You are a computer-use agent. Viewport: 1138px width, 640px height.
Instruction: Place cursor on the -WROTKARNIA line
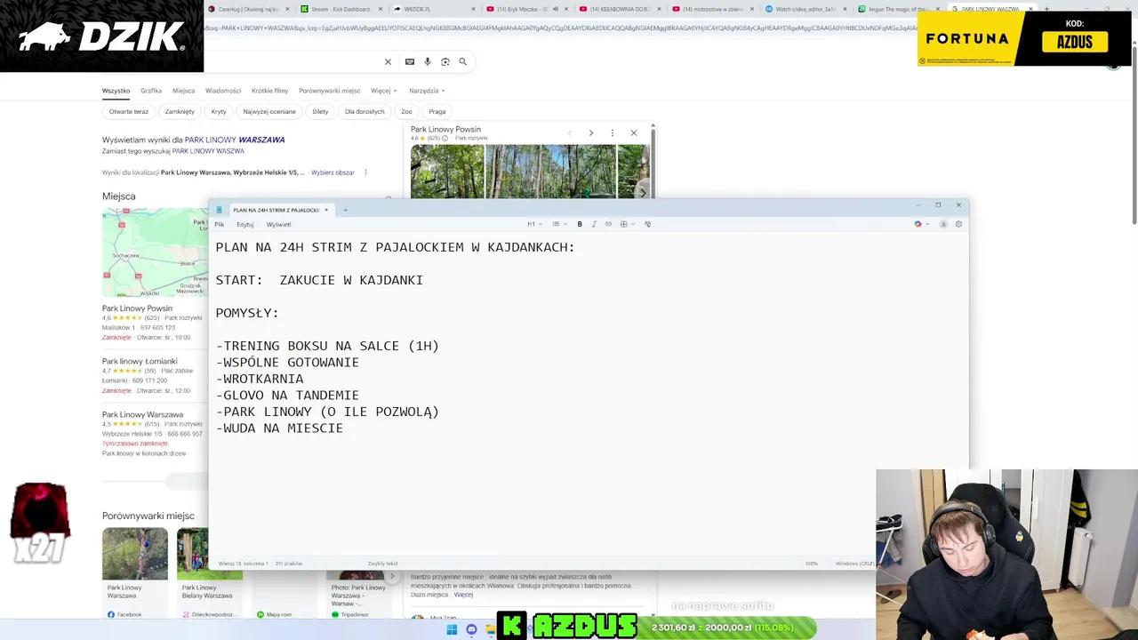pyautogui.click(x=260, y=379)
